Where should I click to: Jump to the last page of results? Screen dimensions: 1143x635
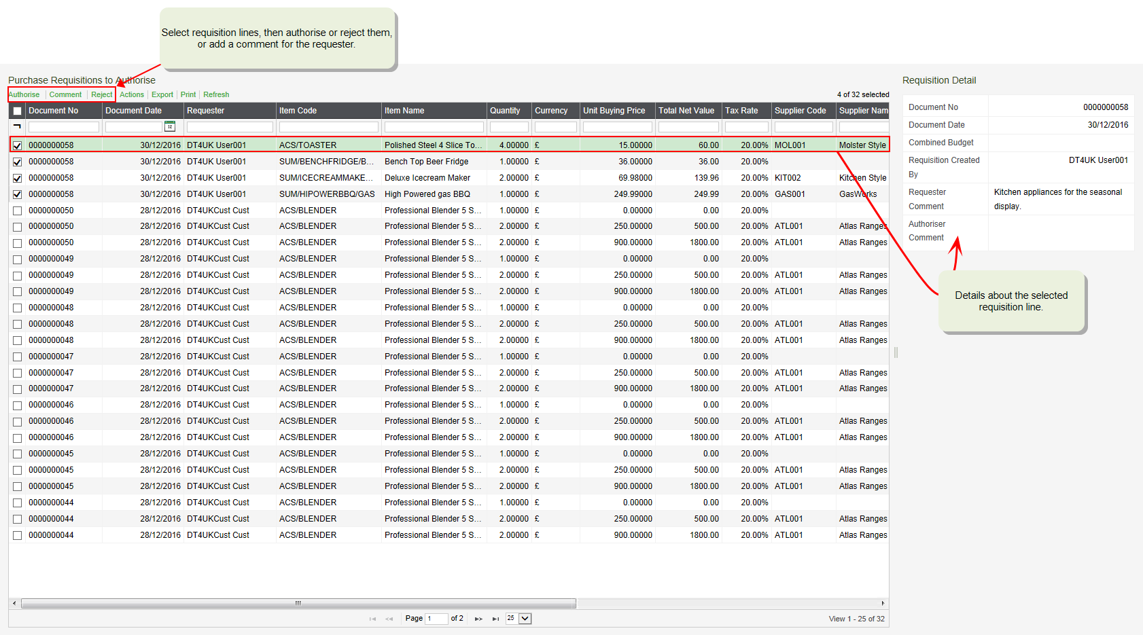pyautogui.click(x=495, y=619)
